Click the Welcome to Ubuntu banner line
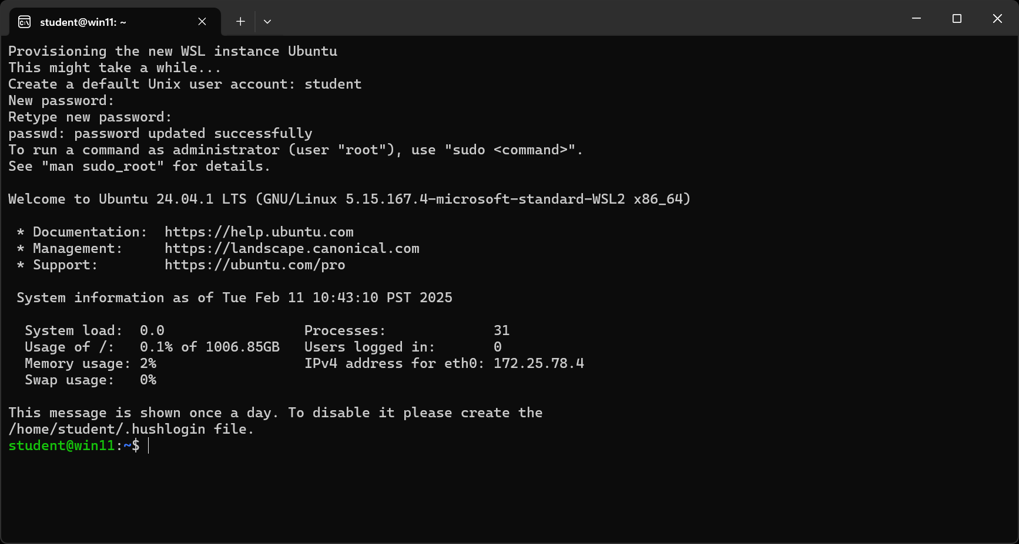The width and height of the screenshot is (1019, 544). 349,199
